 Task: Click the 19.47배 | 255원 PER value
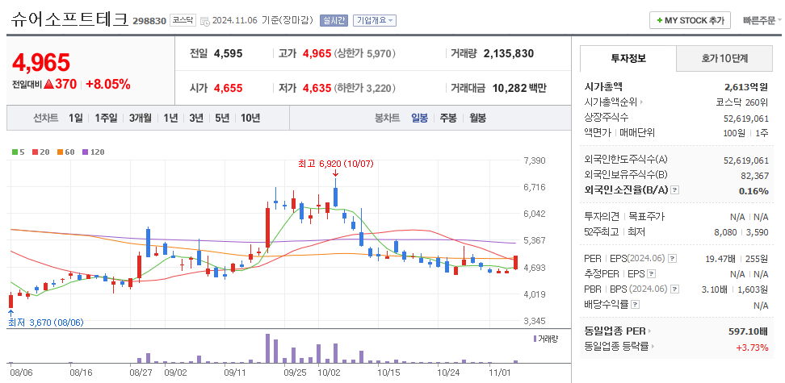pos(737,259)
